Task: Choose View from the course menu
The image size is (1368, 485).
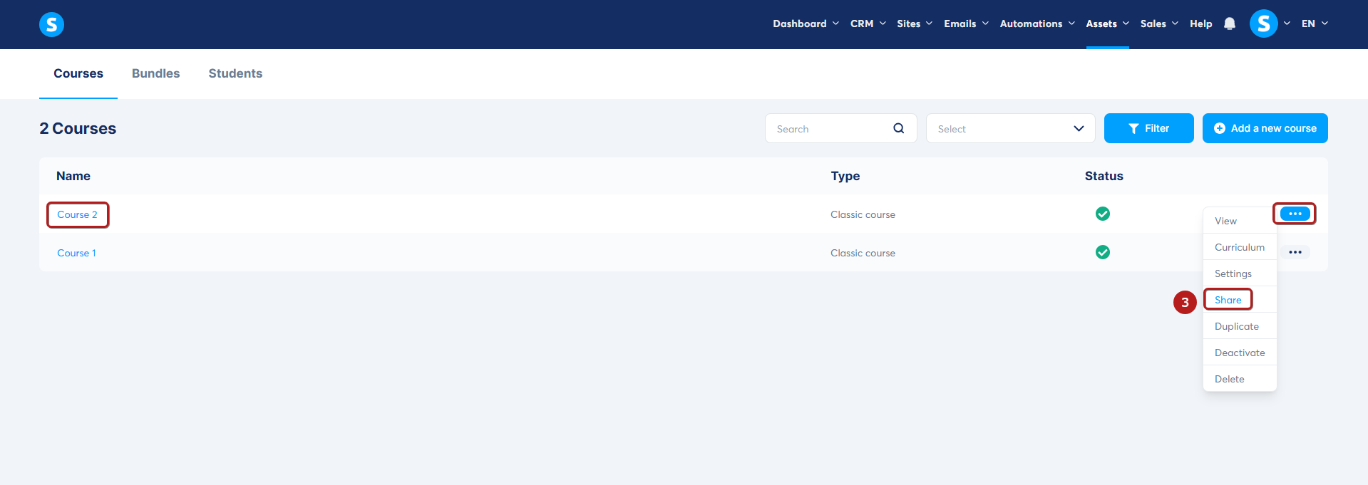Action: coord(1240,221)
